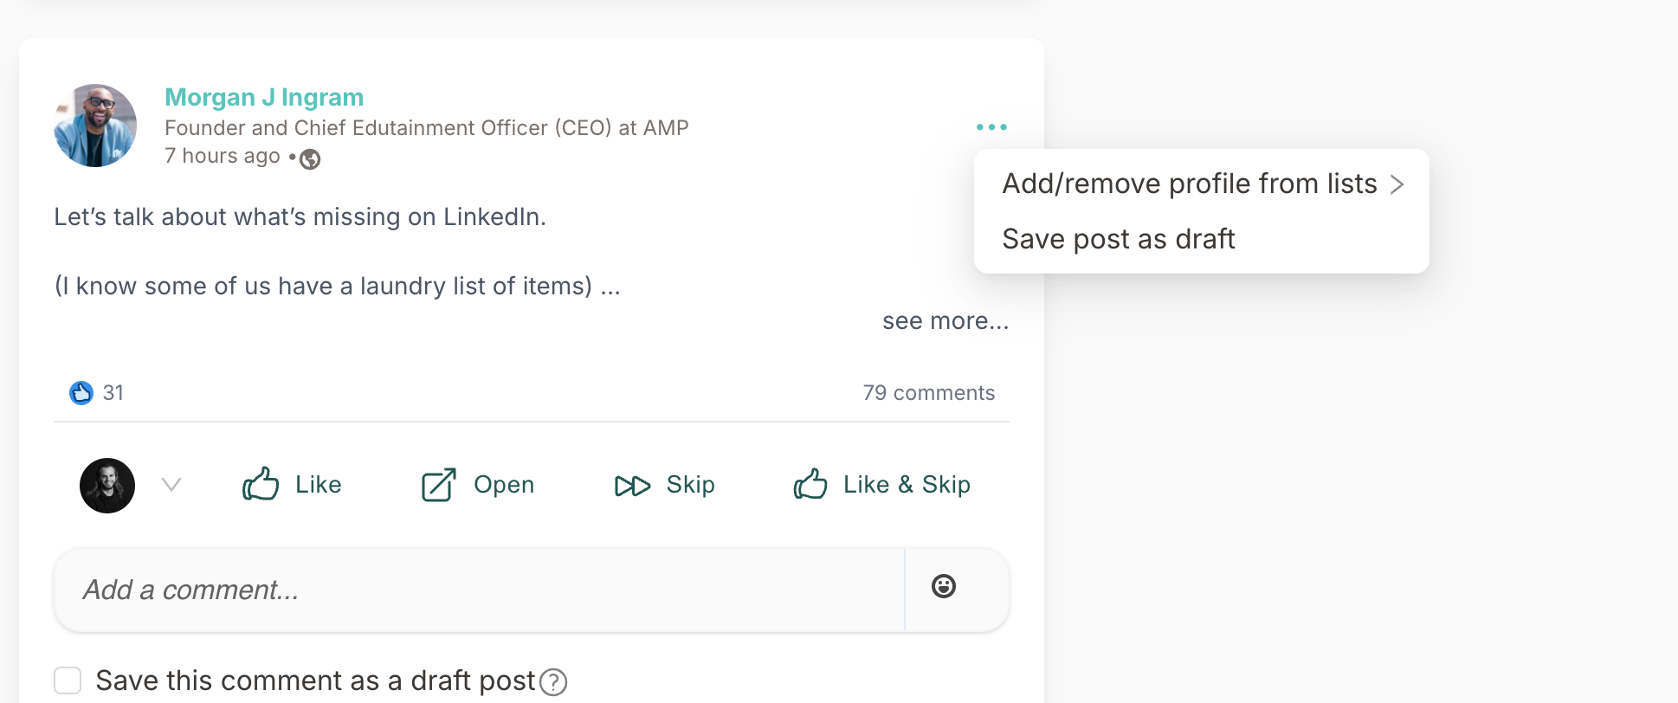Click the globe visibility icon
1678x703 pixels.
pyautogui.click(x=310, y=159)
